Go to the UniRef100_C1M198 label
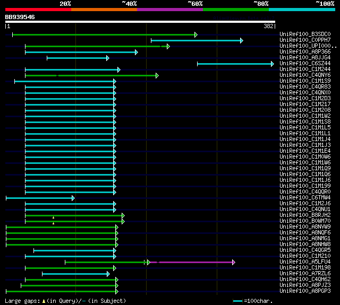The width and height of the screenshot is (340, 305). pos(305,268)
